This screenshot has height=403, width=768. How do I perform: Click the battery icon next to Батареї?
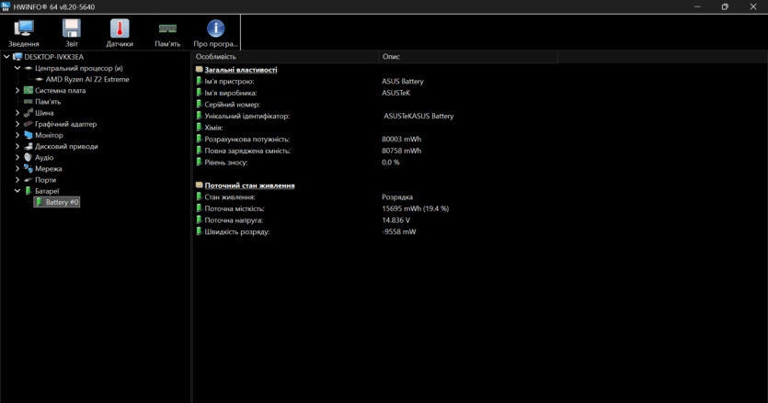(x=29, y=191)
